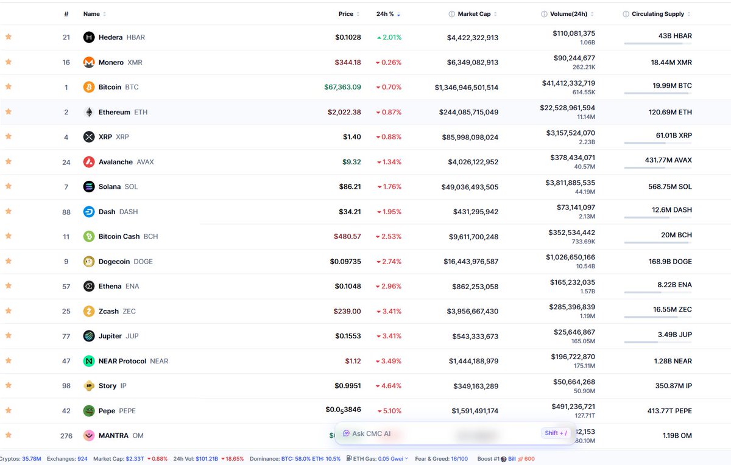Open the Dash DASH coin page
Screen dimensions: 731x465
[118, 212]
